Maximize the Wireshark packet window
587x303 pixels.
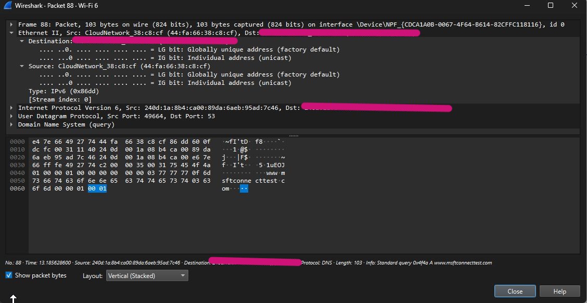(x=551, y=5)
